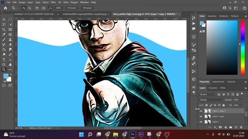Open the Kind filter dropdown

click(207, 94)
